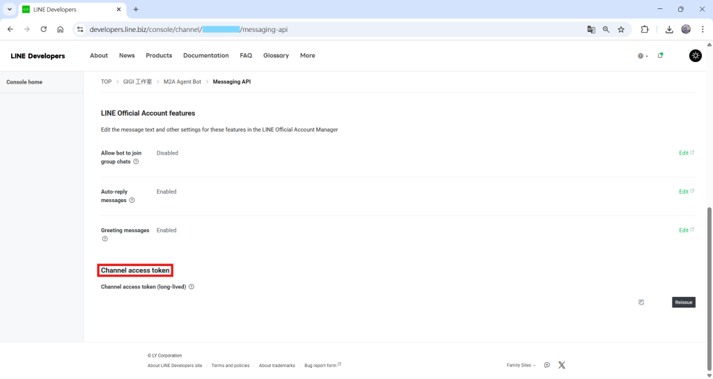
Task: Open the LINE chat icon in footer
Action: 547,365
